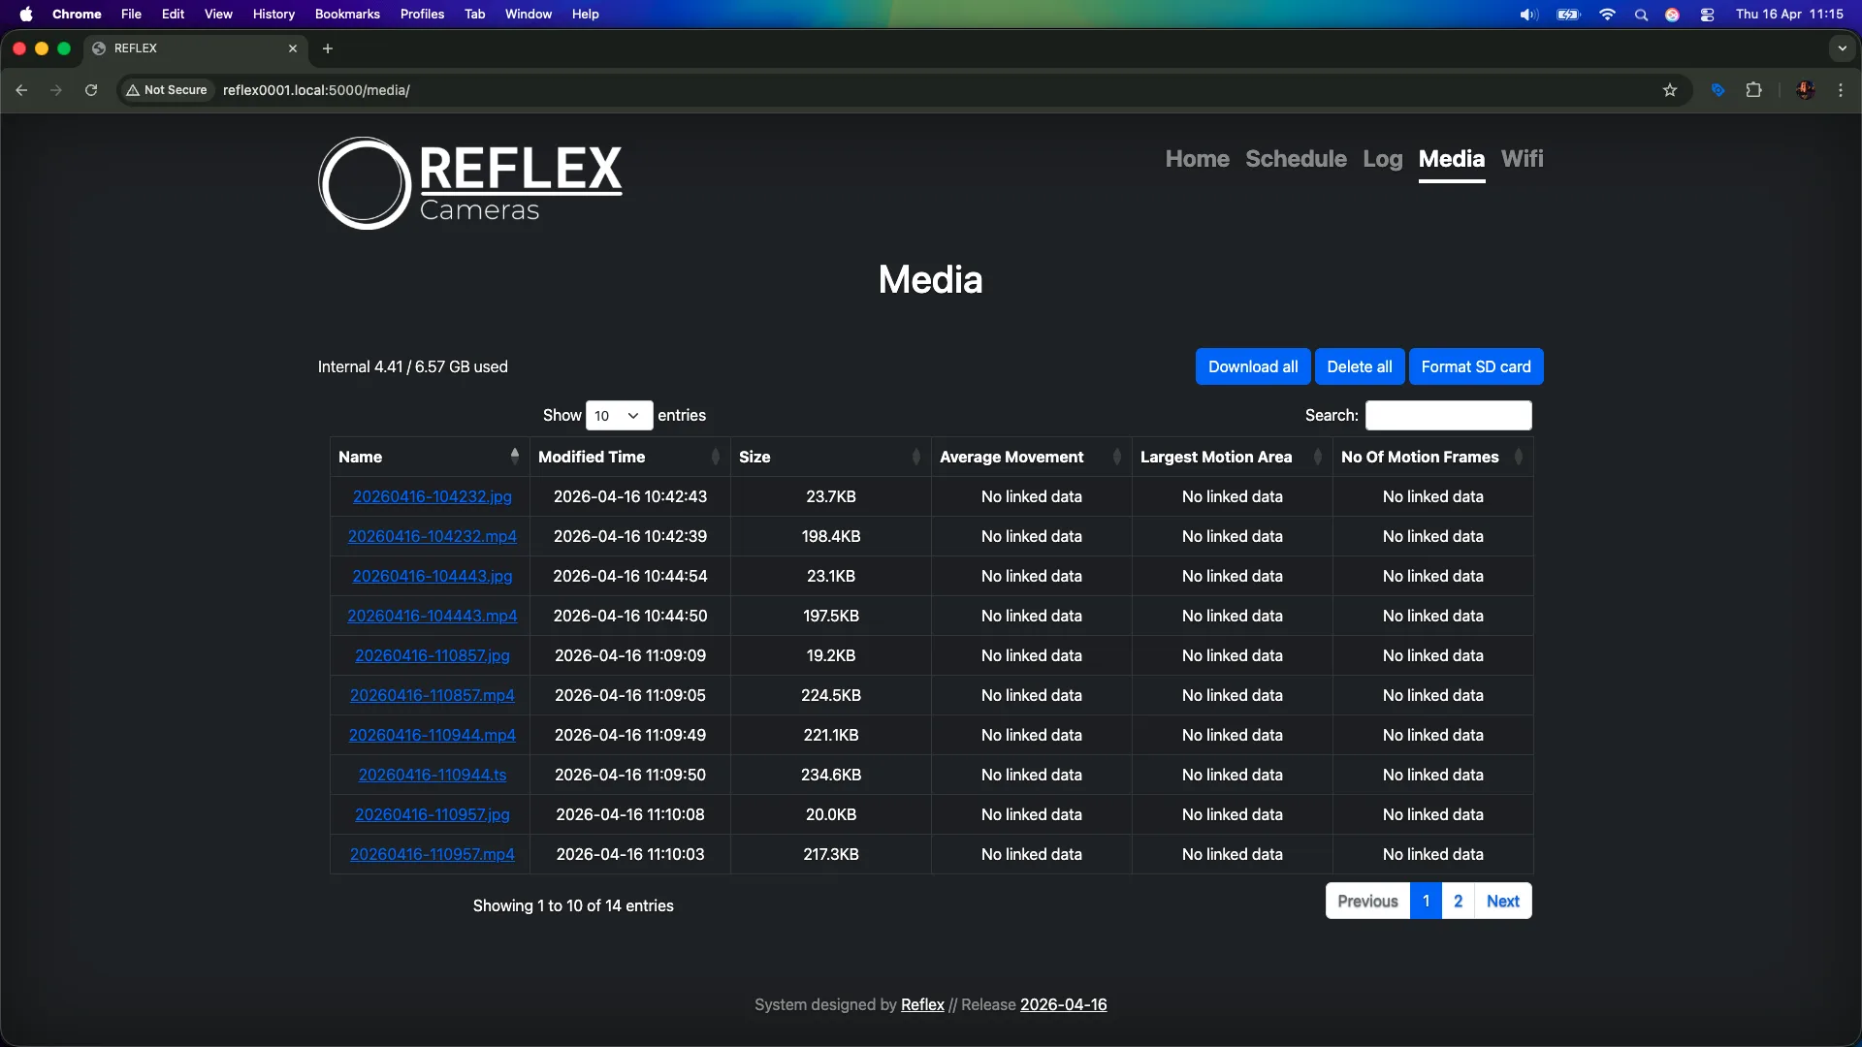Sort by Modified Time column
Screen dimensions: 1862x1047
(x=630, y=457)
